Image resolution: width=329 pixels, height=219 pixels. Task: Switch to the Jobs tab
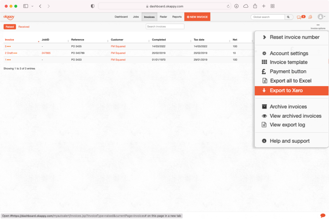tap(136, 17)
